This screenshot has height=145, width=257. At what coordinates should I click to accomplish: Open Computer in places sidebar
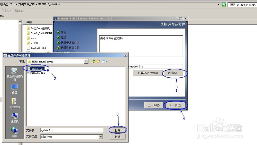coord(15,118)
